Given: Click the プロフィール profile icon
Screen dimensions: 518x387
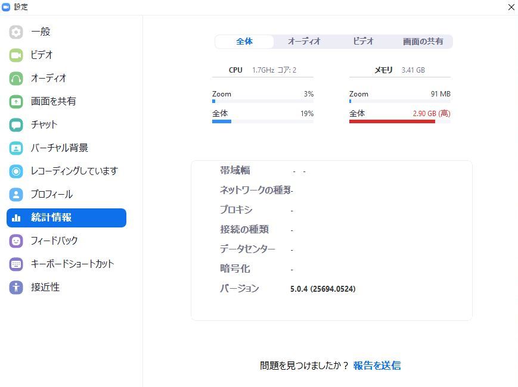Looking at the screenshot, I should pos(16,195).
